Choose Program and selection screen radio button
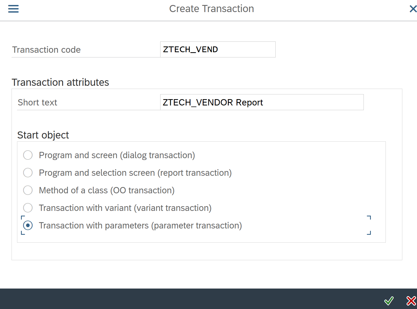The width and height of the screenshot is (417, 309). [x=28, y=173]
